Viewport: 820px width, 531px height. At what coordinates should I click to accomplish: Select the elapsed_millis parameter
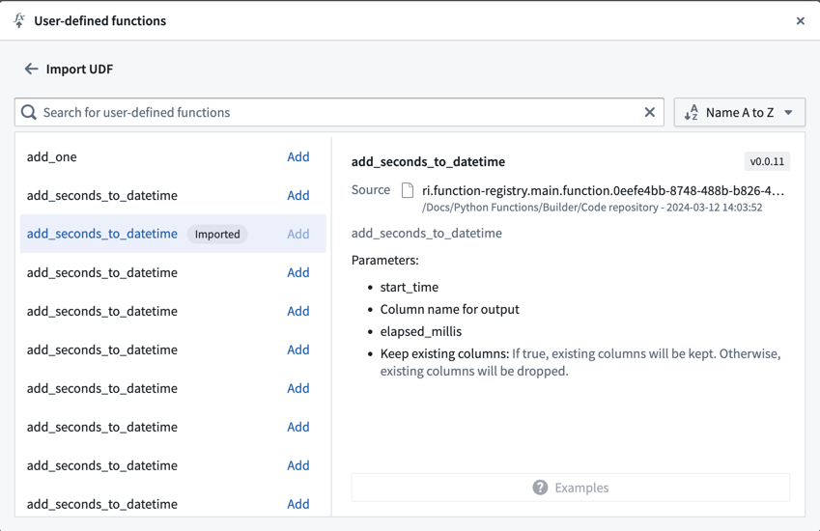[421, 331]
